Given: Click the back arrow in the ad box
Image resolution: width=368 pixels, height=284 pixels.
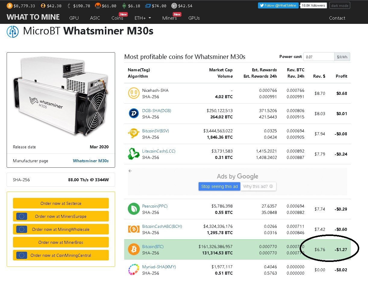Looking at the screenshot, I should tap(130, 171).
